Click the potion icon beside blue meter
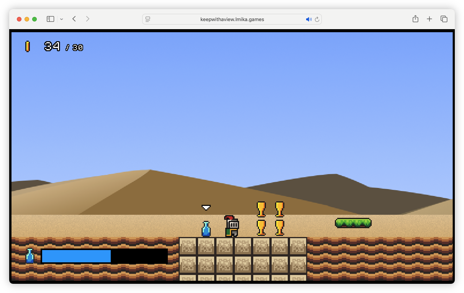This screenshot has width=464, height=293. point(30,256)
